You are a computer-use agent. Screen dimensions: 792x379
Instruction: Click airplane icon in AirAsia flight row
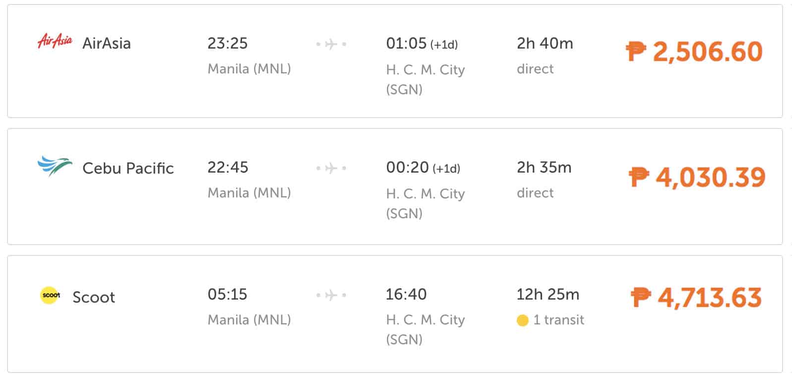[x=331, y=44]
